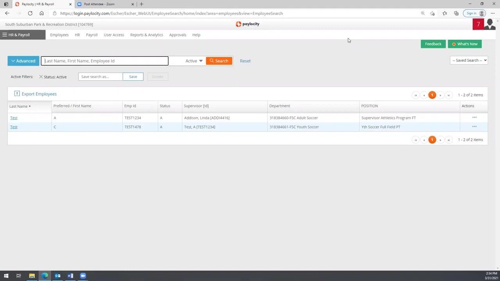Open actions menu for employee TEST1234

[474, 117]
